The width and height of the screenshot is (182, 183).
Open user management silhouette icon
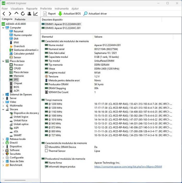[x=29, y=14]
